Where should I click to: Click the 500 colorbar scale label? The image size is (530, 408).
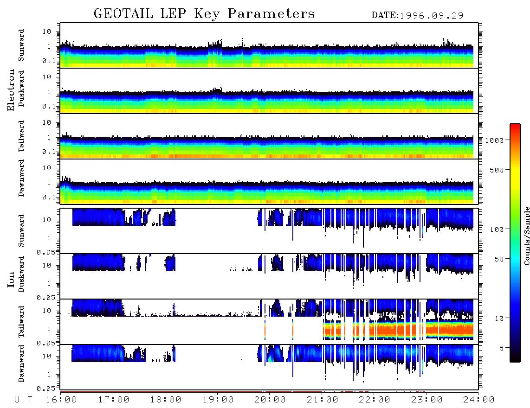pyautogui.click(x=497, y=170)
